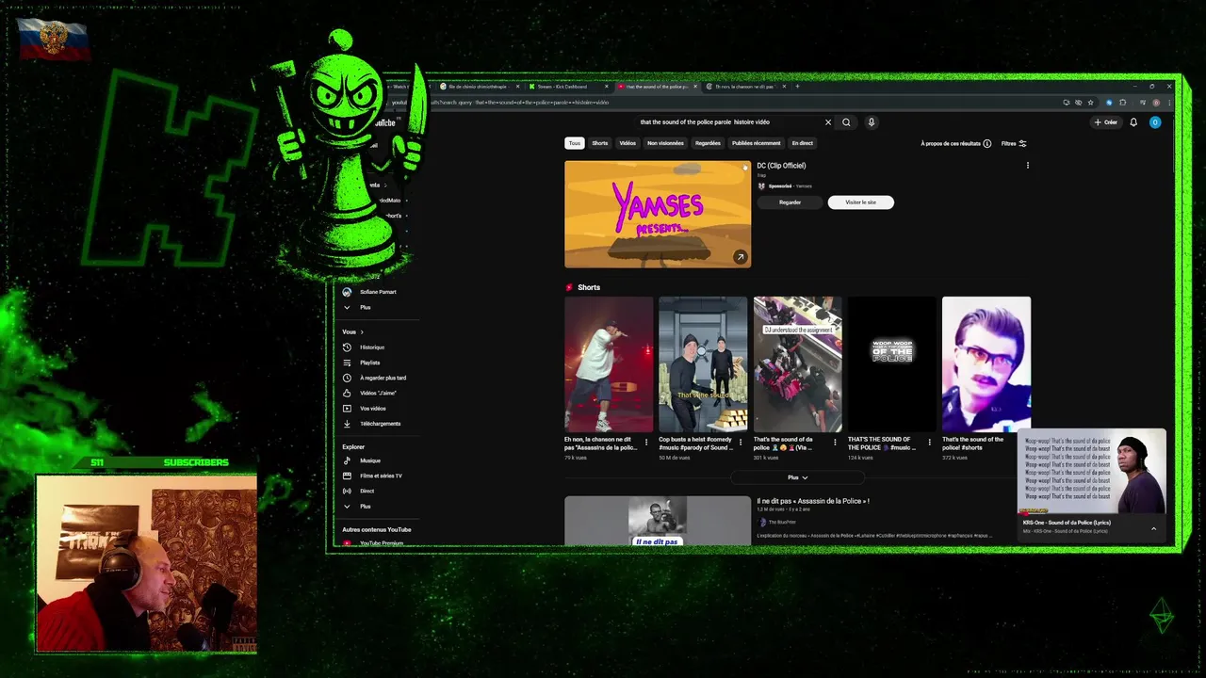Bookmark this page with the star icon
Viewport: 1206px width, 678px height.
click(1090, 103)
